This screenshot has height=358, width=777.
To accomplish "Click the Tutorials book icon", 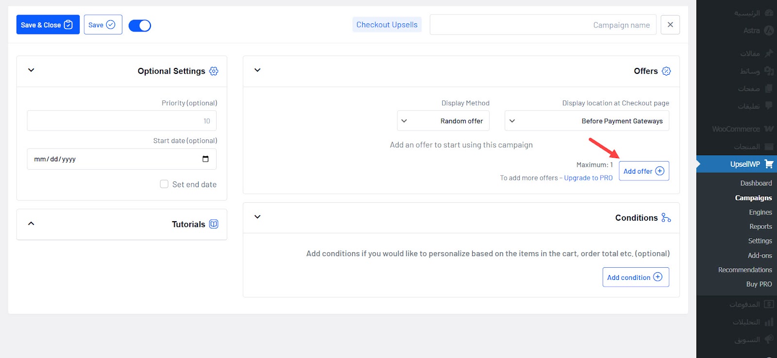I will (x=214, y=224).
